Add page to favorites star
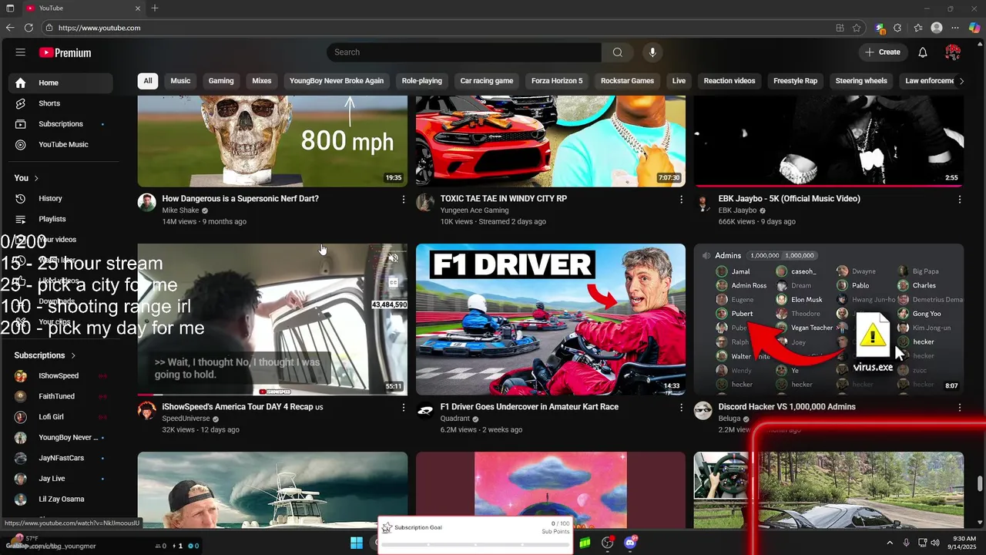Viewport: 986px width, 555px height. [x=857, y=28]
